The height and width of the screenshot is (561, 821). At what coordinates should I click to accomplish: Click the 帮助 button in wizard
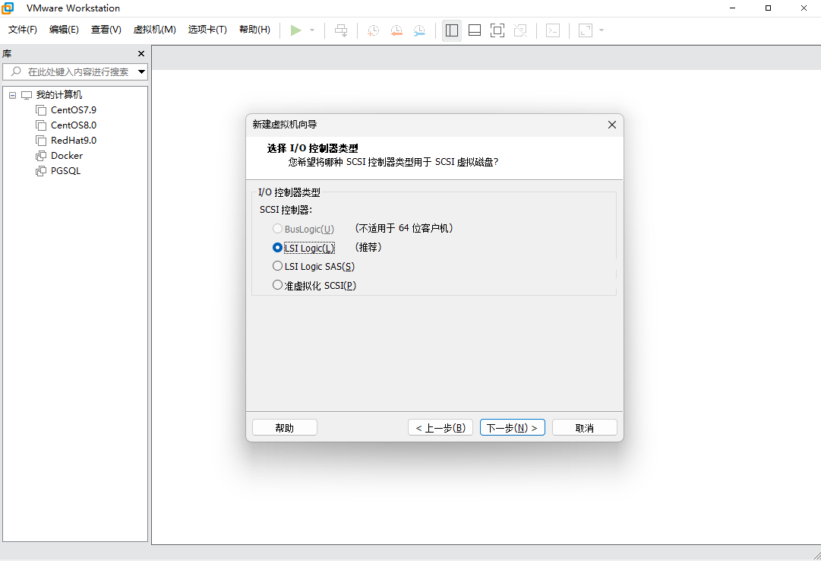pos(284,428)
